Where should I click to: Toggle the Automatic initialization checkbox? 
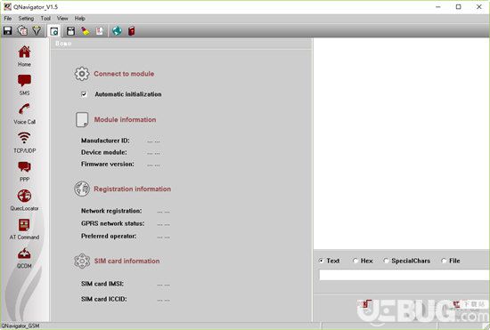(x=84, y=94)
